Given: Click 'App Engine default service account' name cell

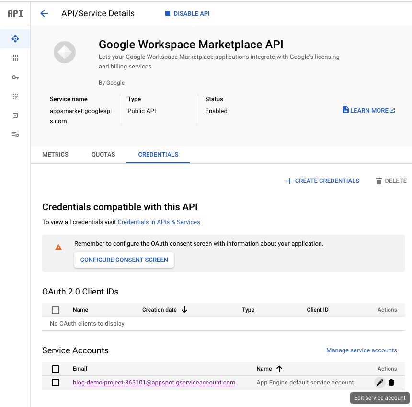Looking at the screenshot, I should tap(305, 383).
